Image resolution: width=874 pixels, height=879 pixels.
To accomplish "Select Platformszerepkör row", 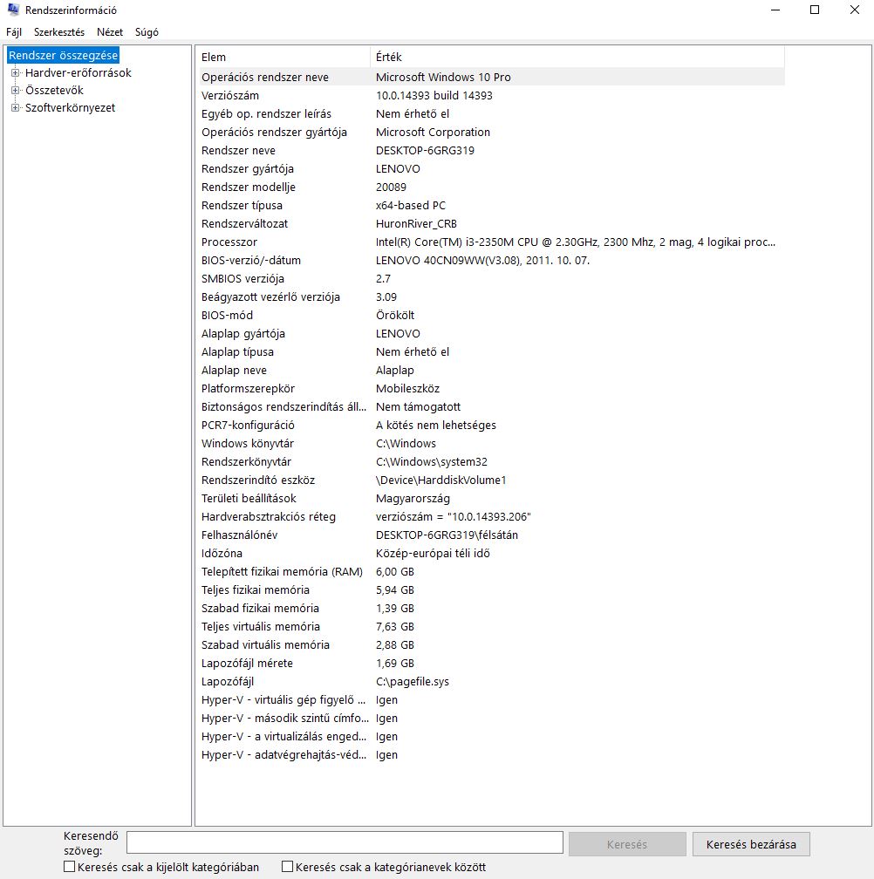I will click(x=492, y=389).
